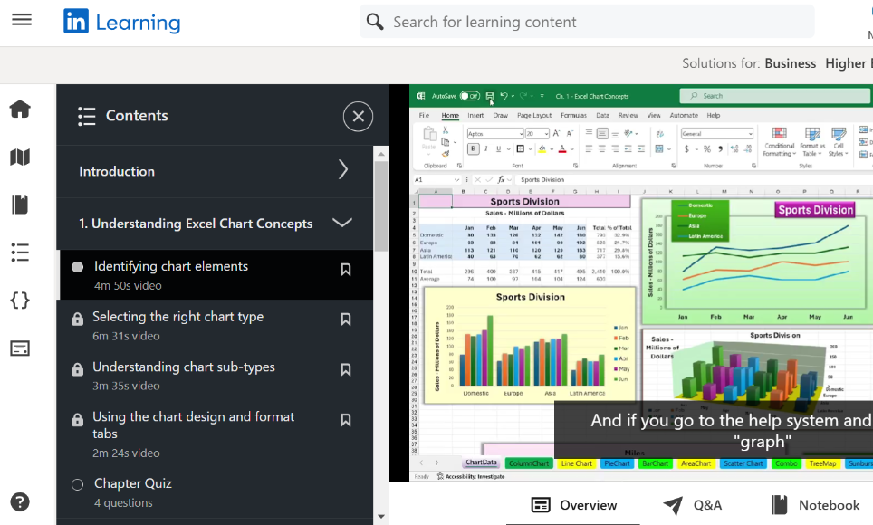Bookmark Identifying chart elements video
Screen dimensions: 873x525
click(346, 270)
